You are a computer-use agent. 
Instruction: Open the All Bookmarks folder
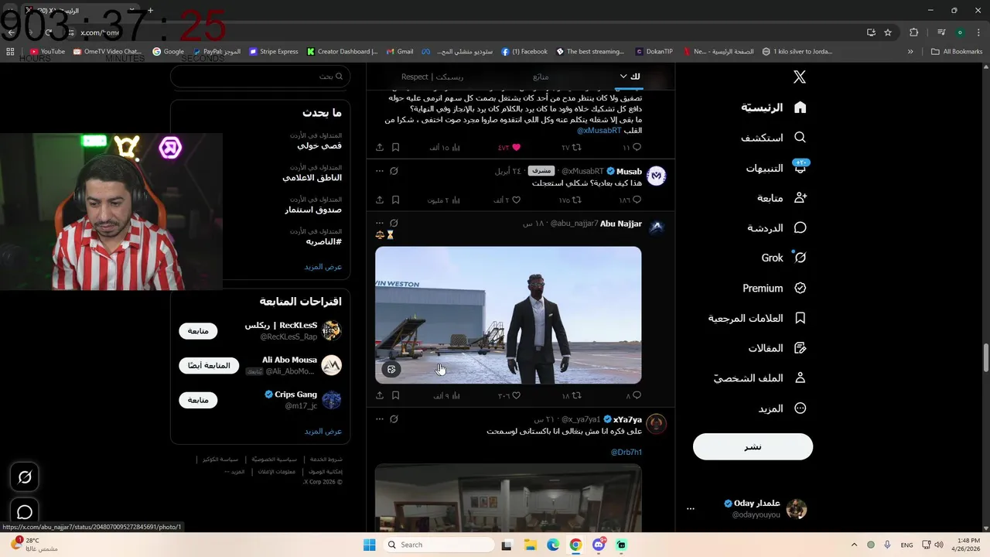point(957,52)
